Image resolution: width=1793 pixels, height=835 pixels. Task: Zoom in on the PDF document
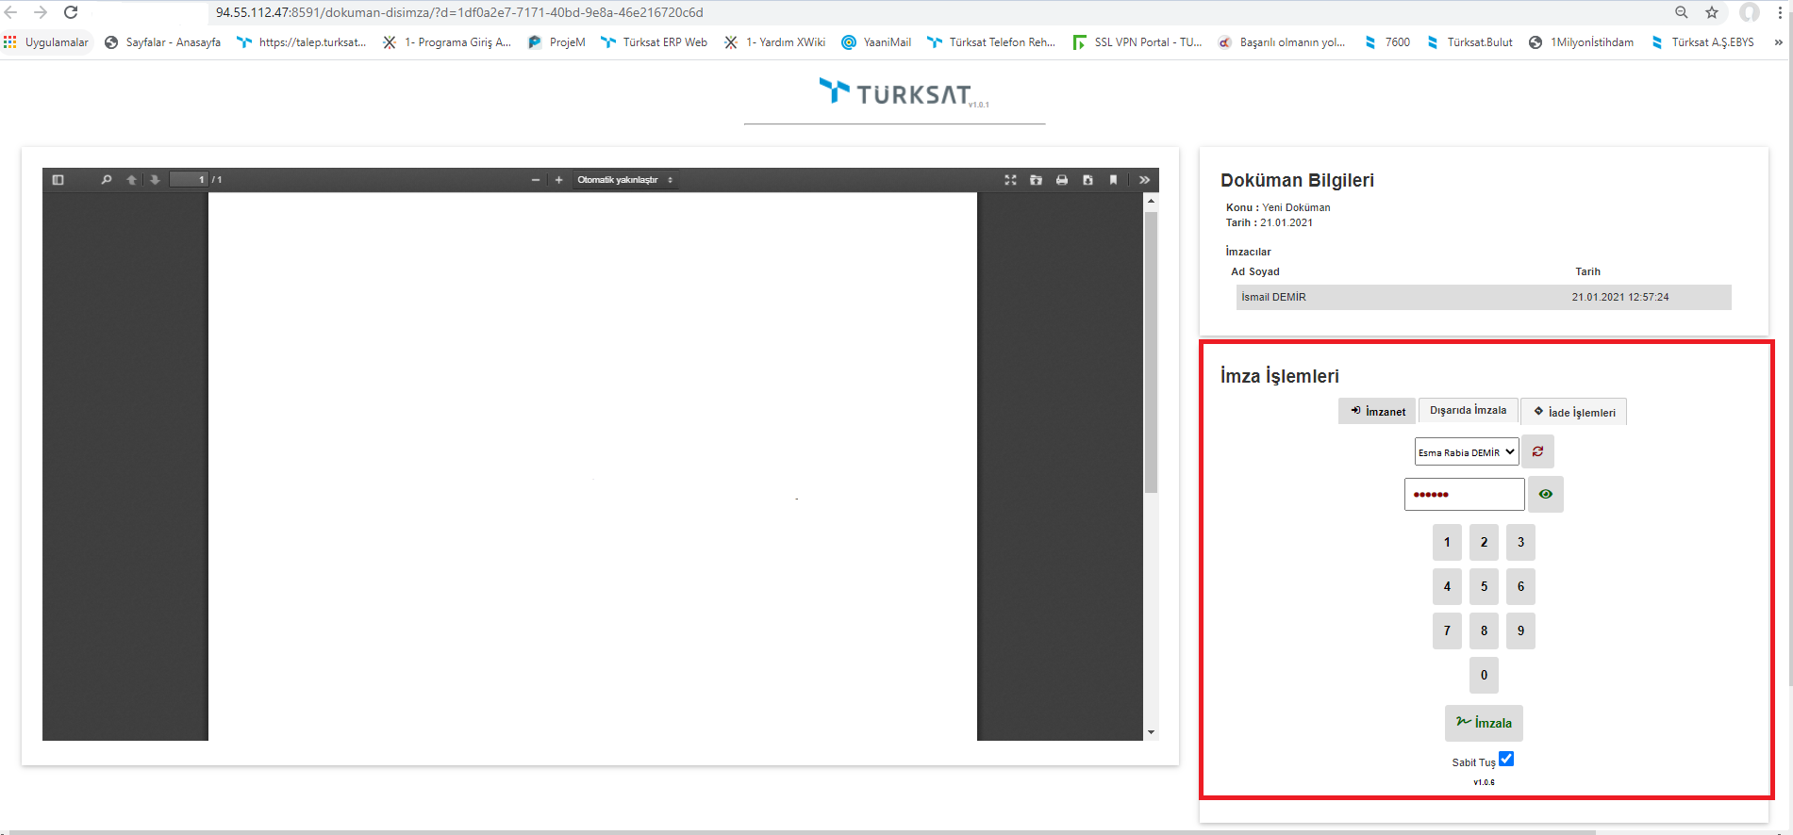(x=558, y=180)
